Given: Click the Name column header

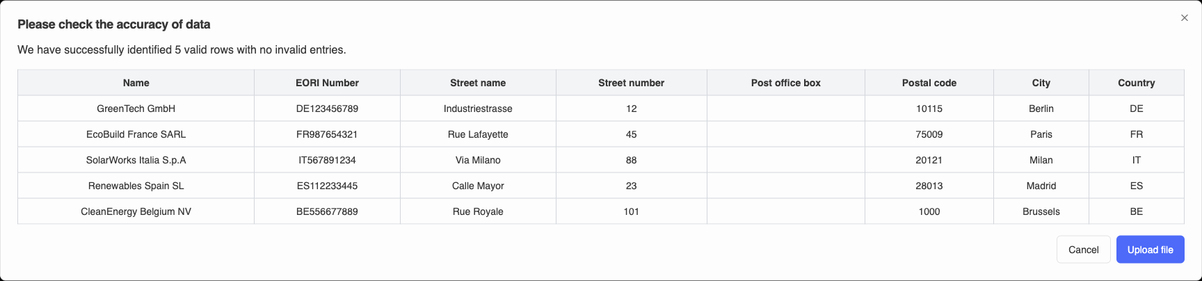Looking at the screenshot, I should tap(136, 83).
